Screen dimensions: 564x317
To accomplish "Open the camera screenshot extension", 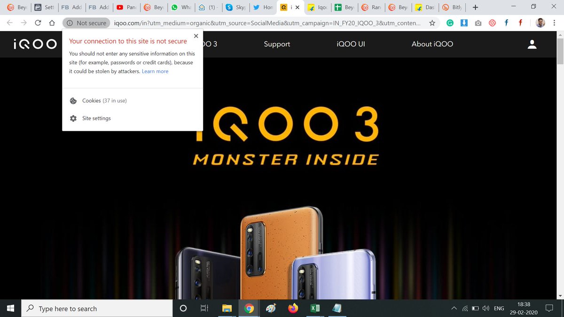I will [x=478, y=23].
